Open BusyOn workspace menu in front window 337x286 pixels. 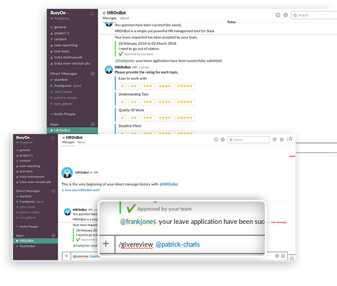(x=24, y=138)
